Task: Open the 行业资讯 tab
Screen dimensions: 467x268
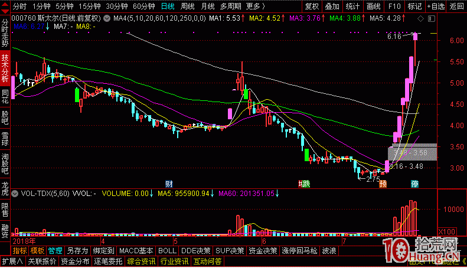Action: (174, 262)
